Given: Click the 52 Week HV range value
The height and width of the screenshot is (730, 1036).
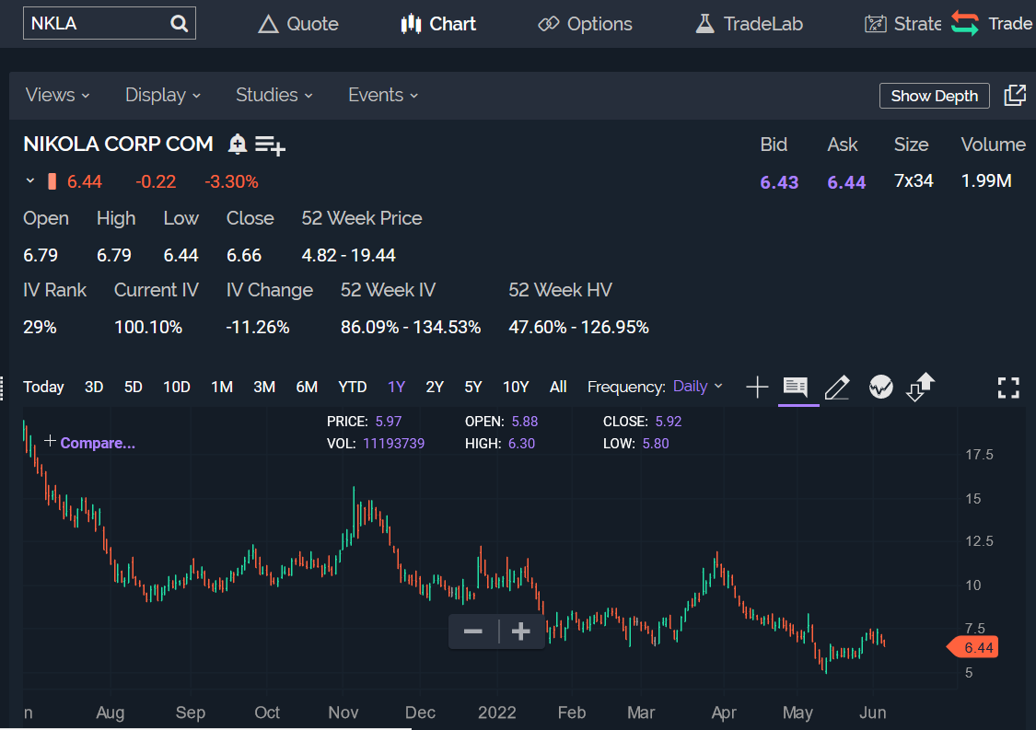Looking at the screenshot, I should (579, 328).
